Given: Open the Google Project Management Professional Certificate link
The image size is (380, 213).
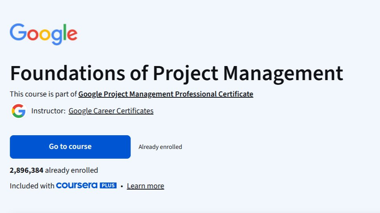Looking at the screenshot, I should pyautogui.click(x=166, y=94).
